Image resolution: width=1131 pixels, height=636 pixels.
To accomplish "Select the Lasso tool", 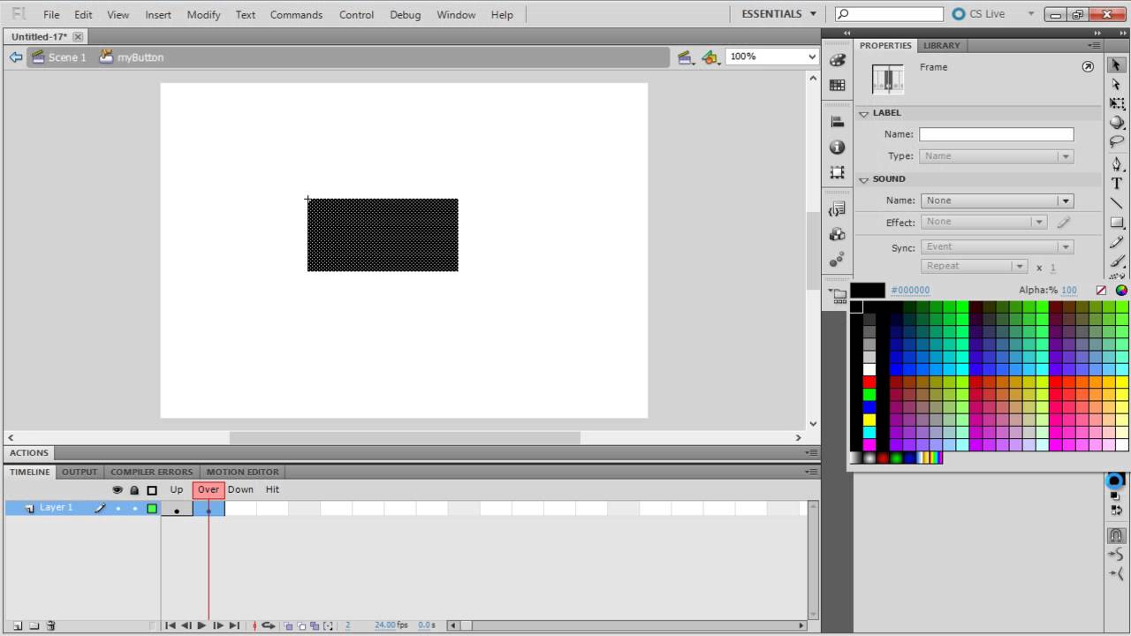I will point(1117,142).
